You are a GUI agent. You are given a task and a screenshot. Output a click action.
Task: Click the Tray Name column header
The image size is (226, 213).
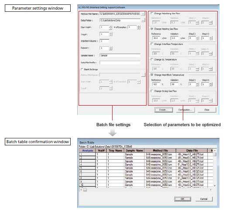[x=115, y=151]
